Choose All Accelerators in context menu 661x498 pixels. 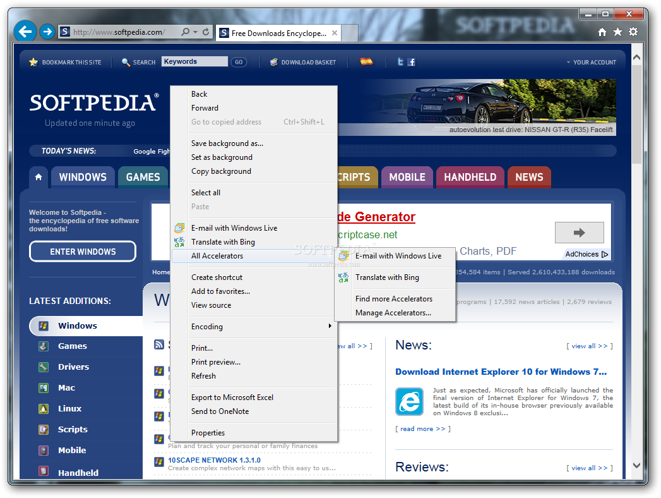pos(253,256)
